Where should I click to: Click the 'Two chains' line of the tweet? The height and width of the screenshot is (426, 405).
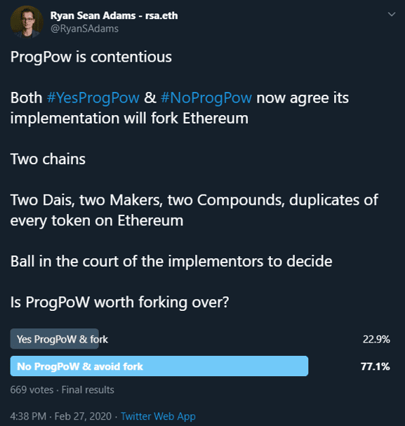click(x=48, y=159)
